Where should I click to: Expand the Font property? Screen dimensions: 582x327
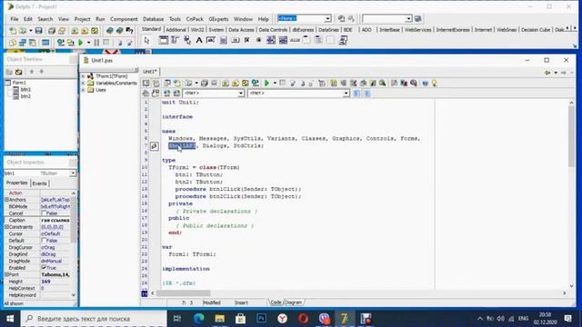(x=6, y=274)
